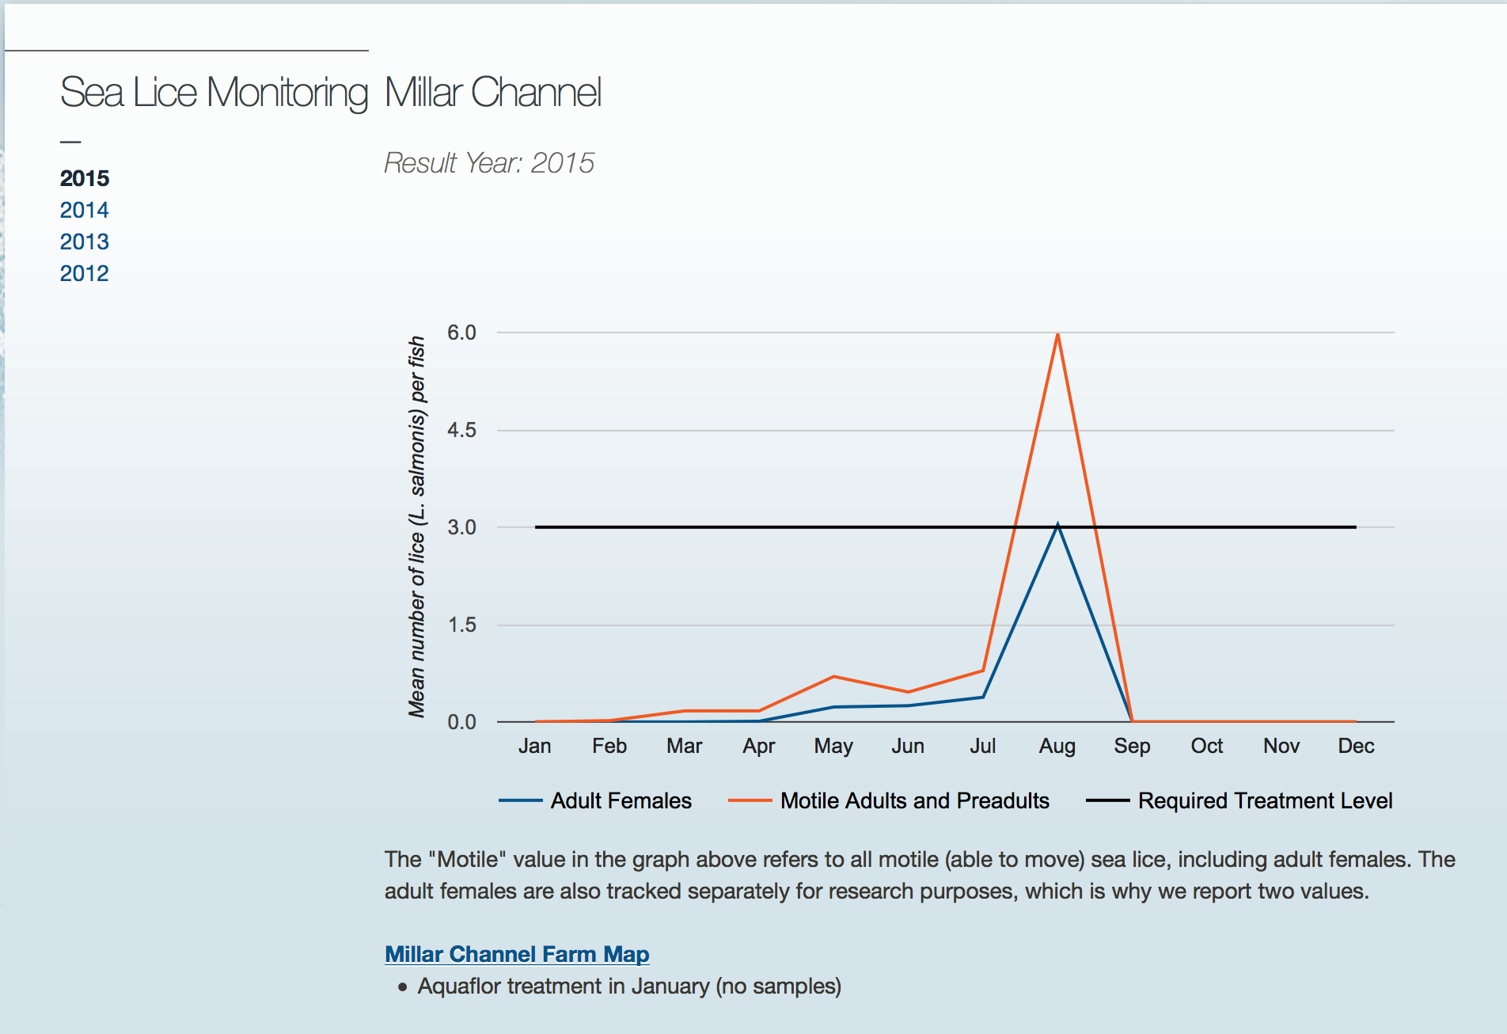Click the Sep label on the x-axis
This screenshot has width=1507, height=1034.
coord(1132,746)
